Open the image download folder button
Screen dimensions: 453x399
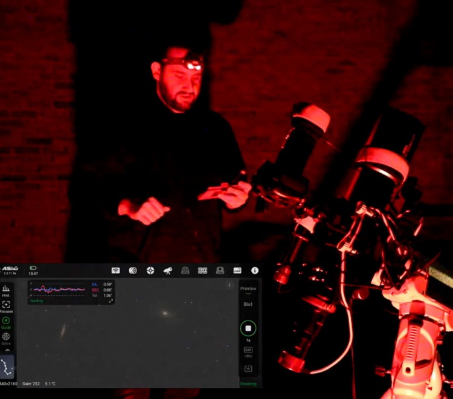coord(248,369)
